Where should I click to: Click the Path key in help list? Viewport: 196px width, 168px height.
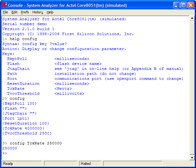[12, 74]
